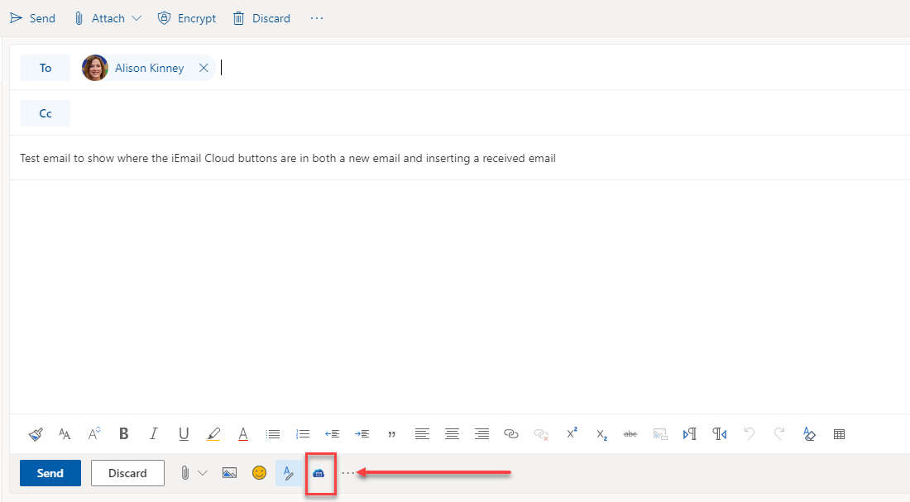Insert a hyperlink
Screen dimensions: 910x502
(x=510, y=433)
